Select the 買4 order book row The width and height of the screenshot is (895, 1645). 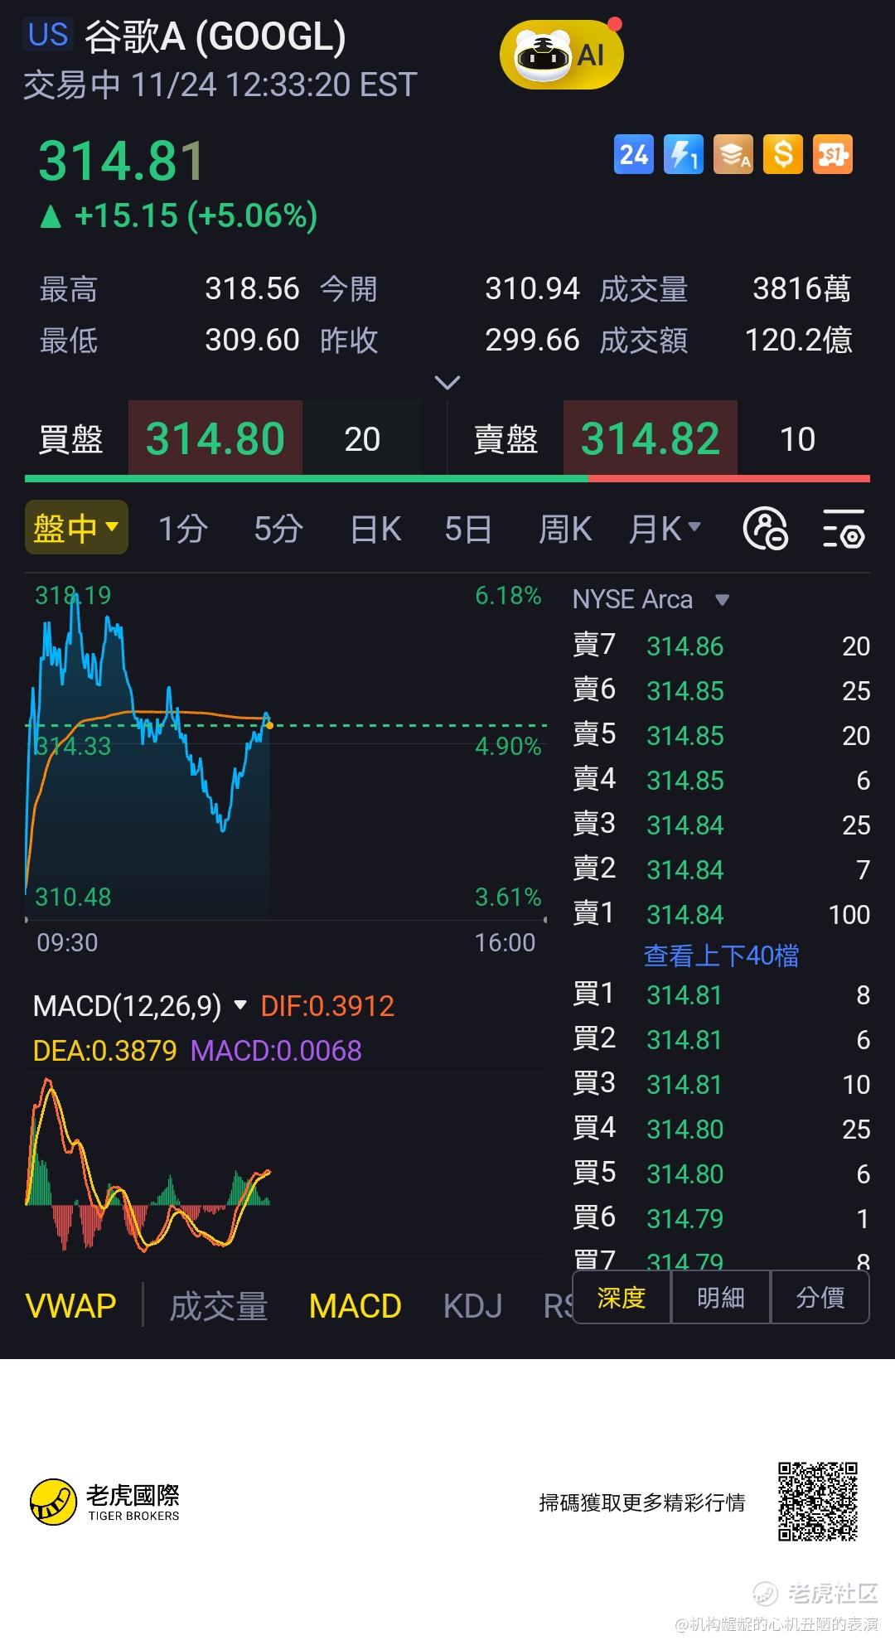721,1129
